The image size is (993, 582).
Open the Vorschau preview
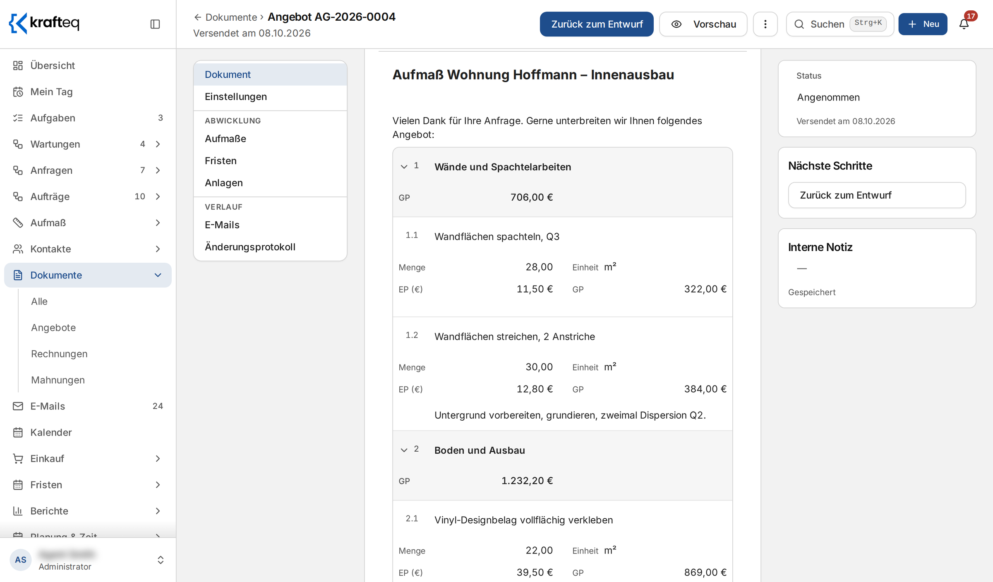(x=703, y=24)
